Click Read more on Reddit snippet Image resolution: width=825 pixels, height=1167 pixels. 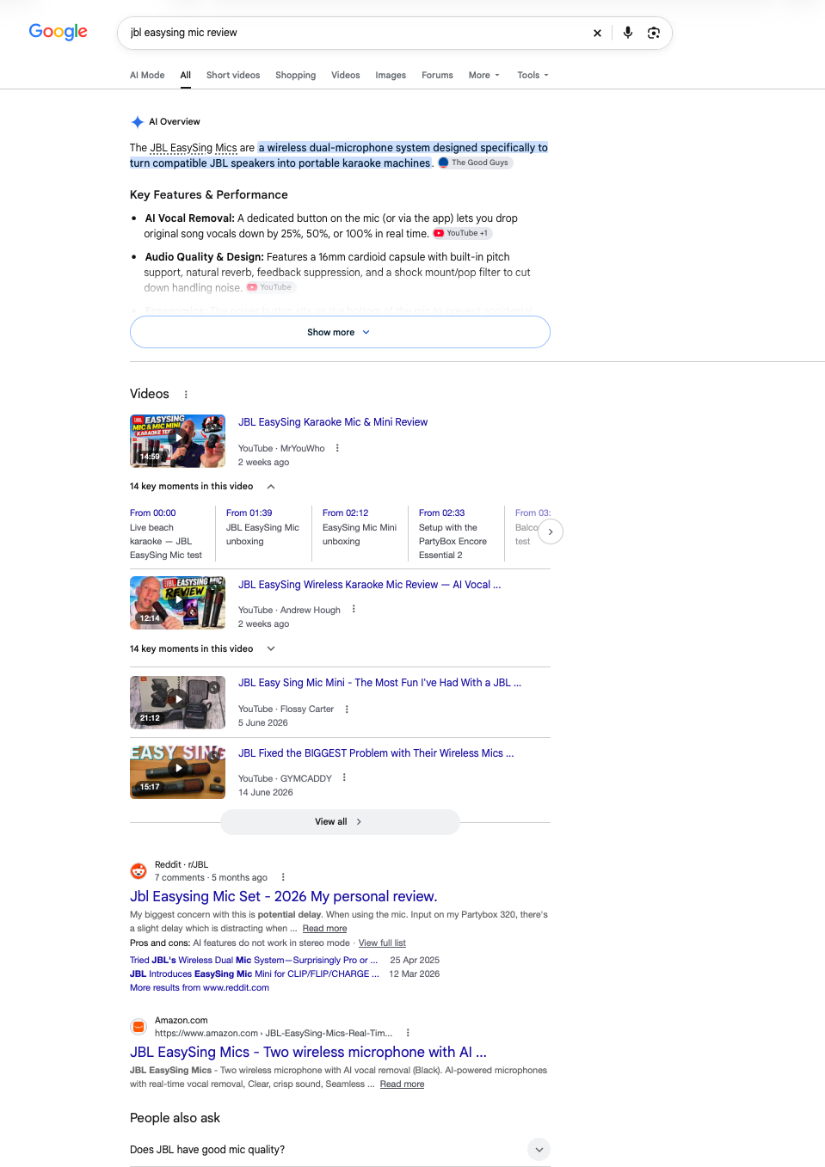point(324,929)
